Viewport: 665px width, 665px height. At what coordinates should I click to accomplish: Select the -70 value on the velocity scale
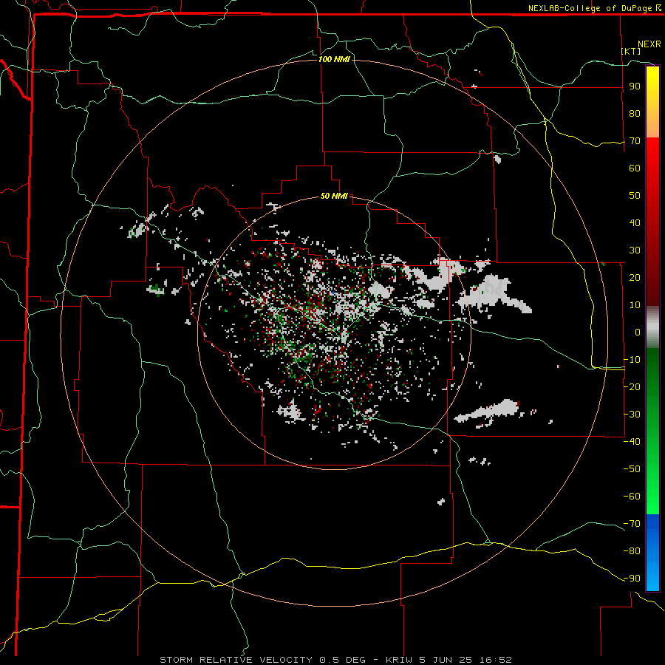(632, 524)
